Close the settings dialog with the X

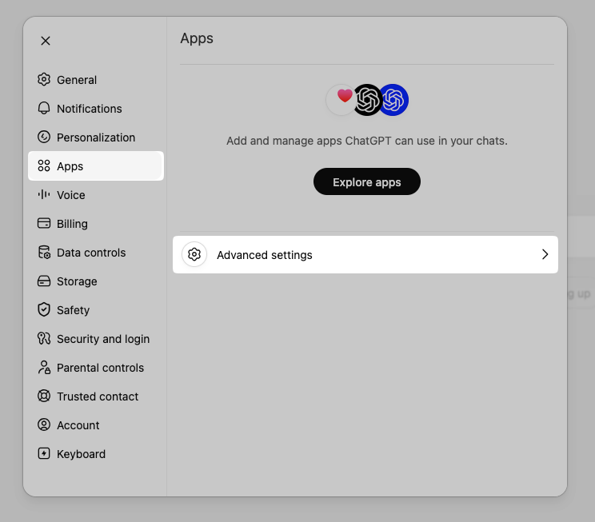pos(46,41)
